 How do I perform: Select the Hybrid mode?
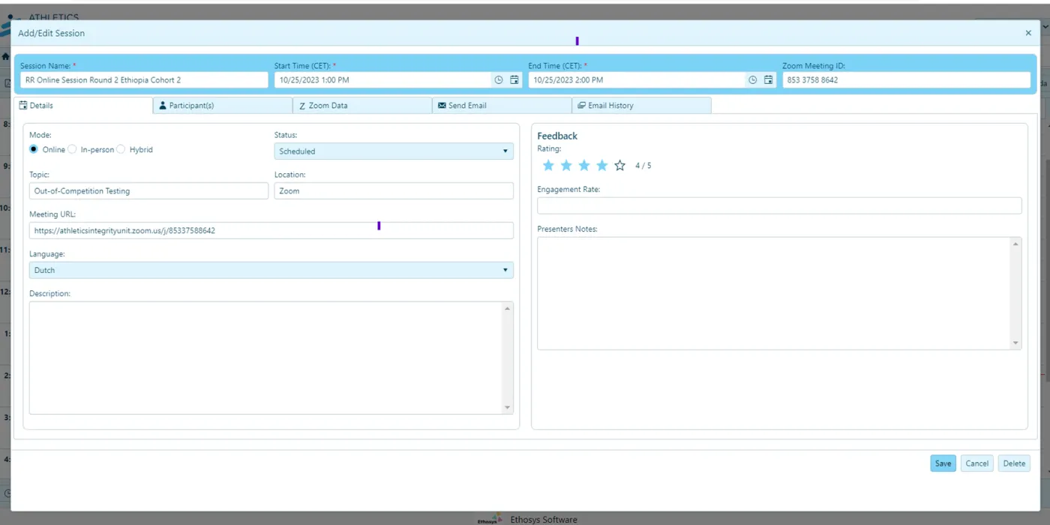pos(121,149)
